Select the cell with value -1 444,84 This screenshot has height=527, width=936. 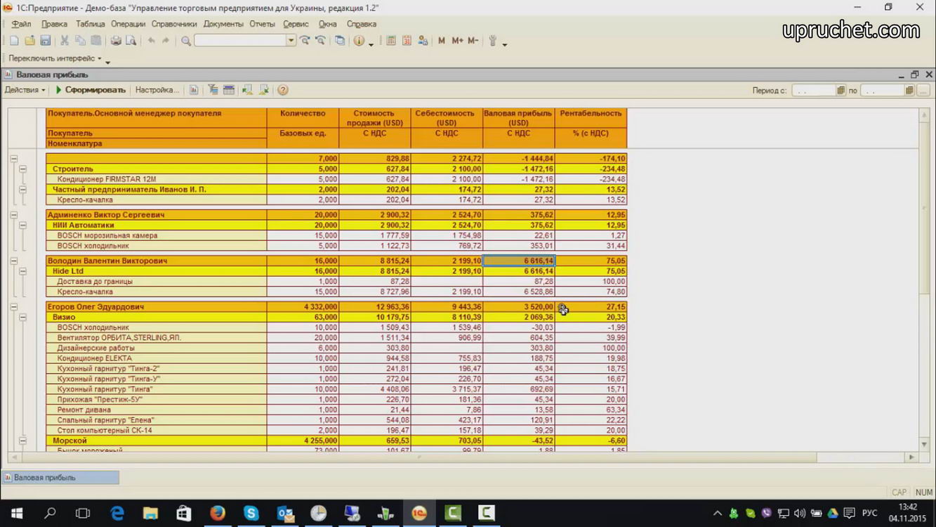tap(519, 159)
